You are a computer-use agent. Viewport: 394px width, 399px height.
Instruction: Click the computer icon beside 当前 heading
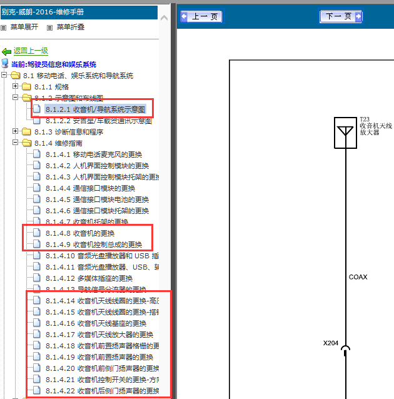5,64
